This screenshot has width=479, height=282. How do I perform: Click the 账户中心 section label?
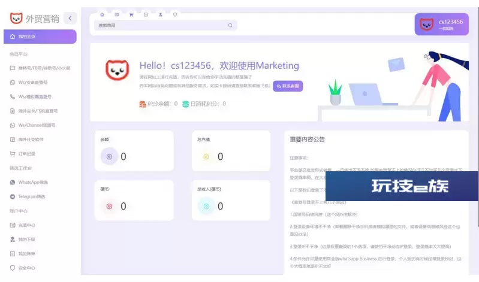[19, 211]
